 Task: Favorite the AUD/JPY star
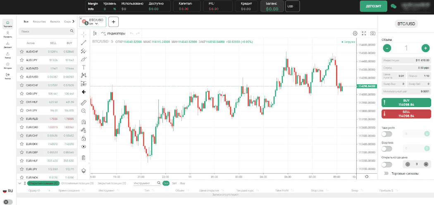(x=21, y=60)
